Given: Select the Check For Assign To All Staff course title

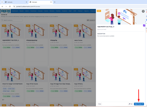Looking at the screenshot, I should [x=12, y=84].
